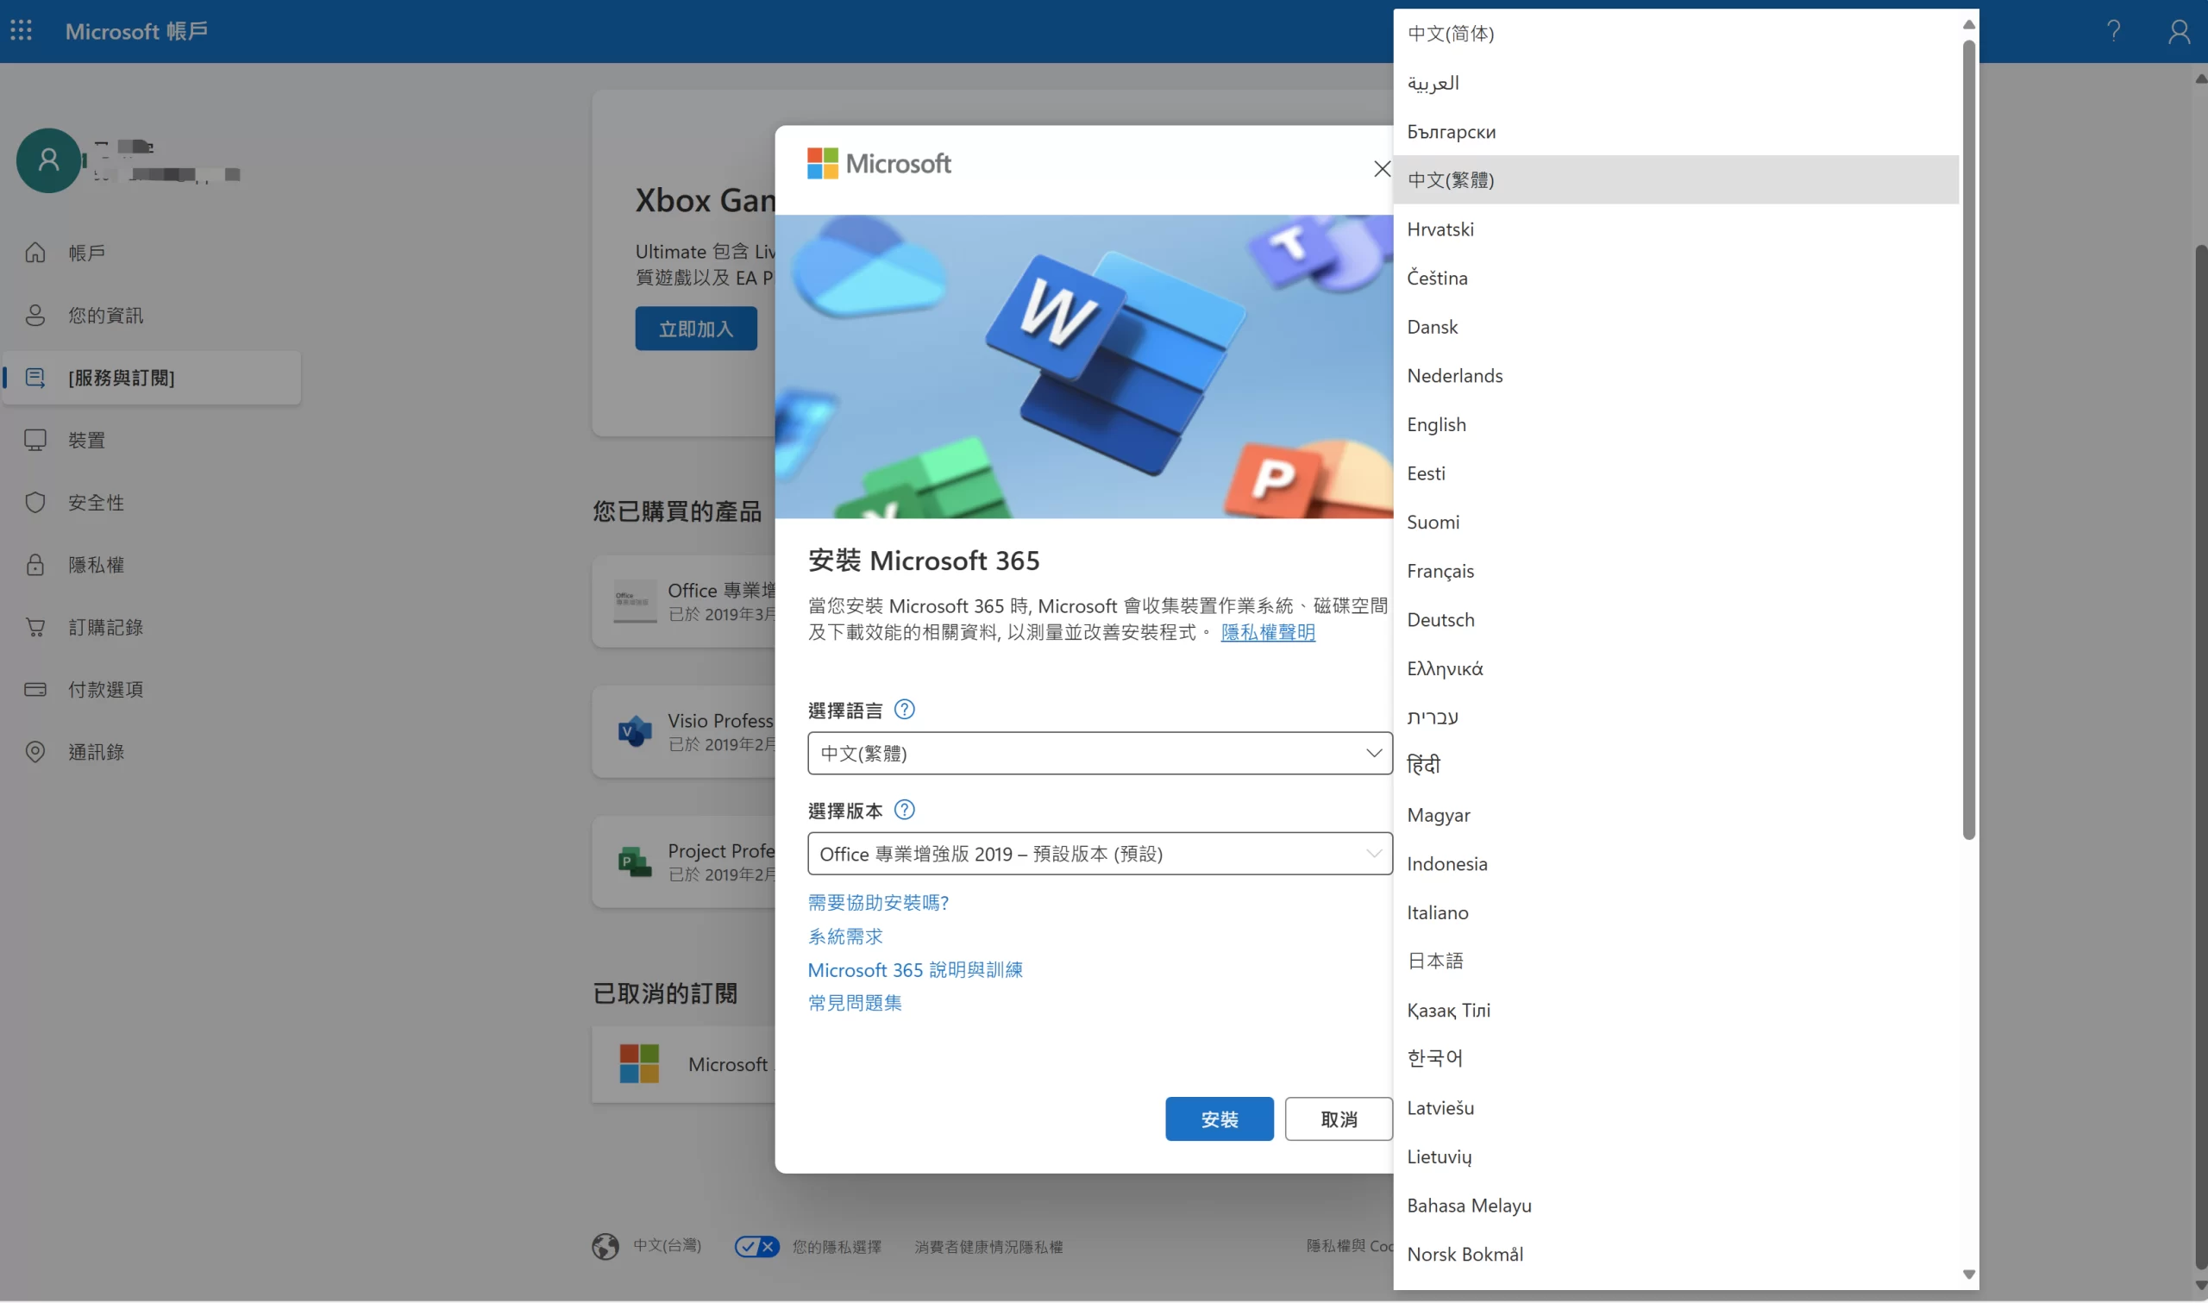Image resolution: width=2208 pixels, height=1303 pixels.
Task: Open the account profile icon top right
Action: click(x=2178, y=32)
